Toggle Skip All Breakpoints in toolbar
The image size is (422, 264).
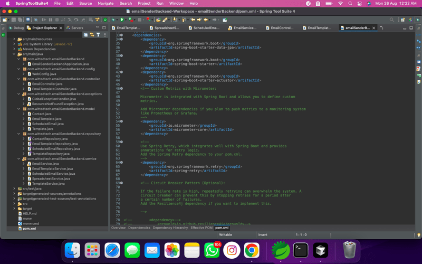(x=35, y=20)
